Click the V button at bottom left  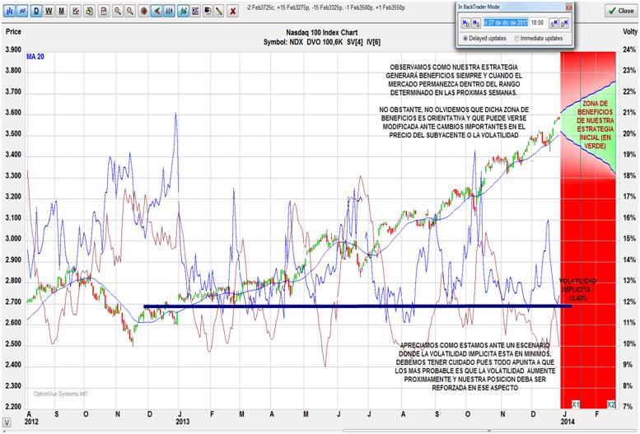[7, 422]
